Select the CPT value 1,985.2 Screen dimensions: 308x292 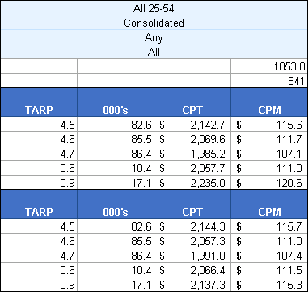pyautogui.click(x=192, y=154)
